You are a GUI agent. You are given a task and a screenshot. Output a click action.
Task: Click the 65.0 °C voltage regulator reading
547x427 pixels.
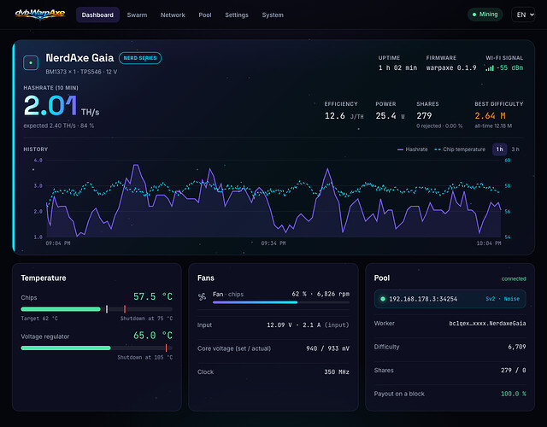point(153,336)
